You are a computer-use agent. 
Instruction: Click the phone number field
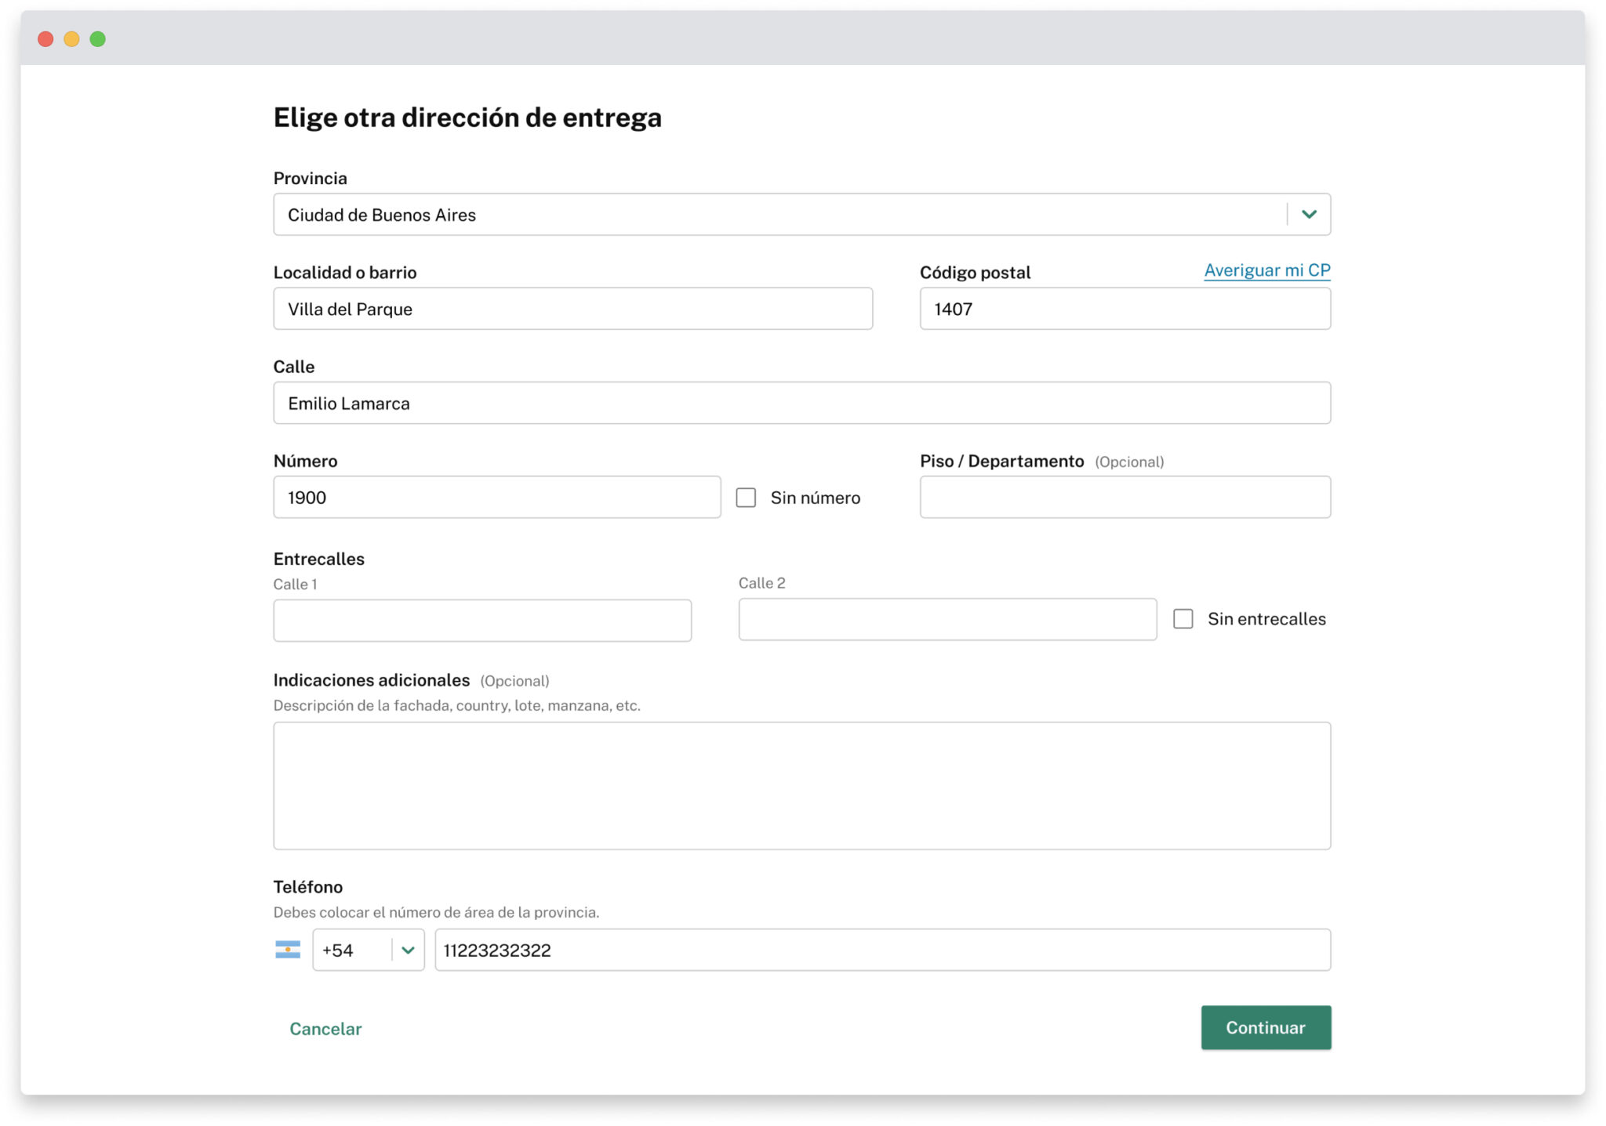coord(883,950)
